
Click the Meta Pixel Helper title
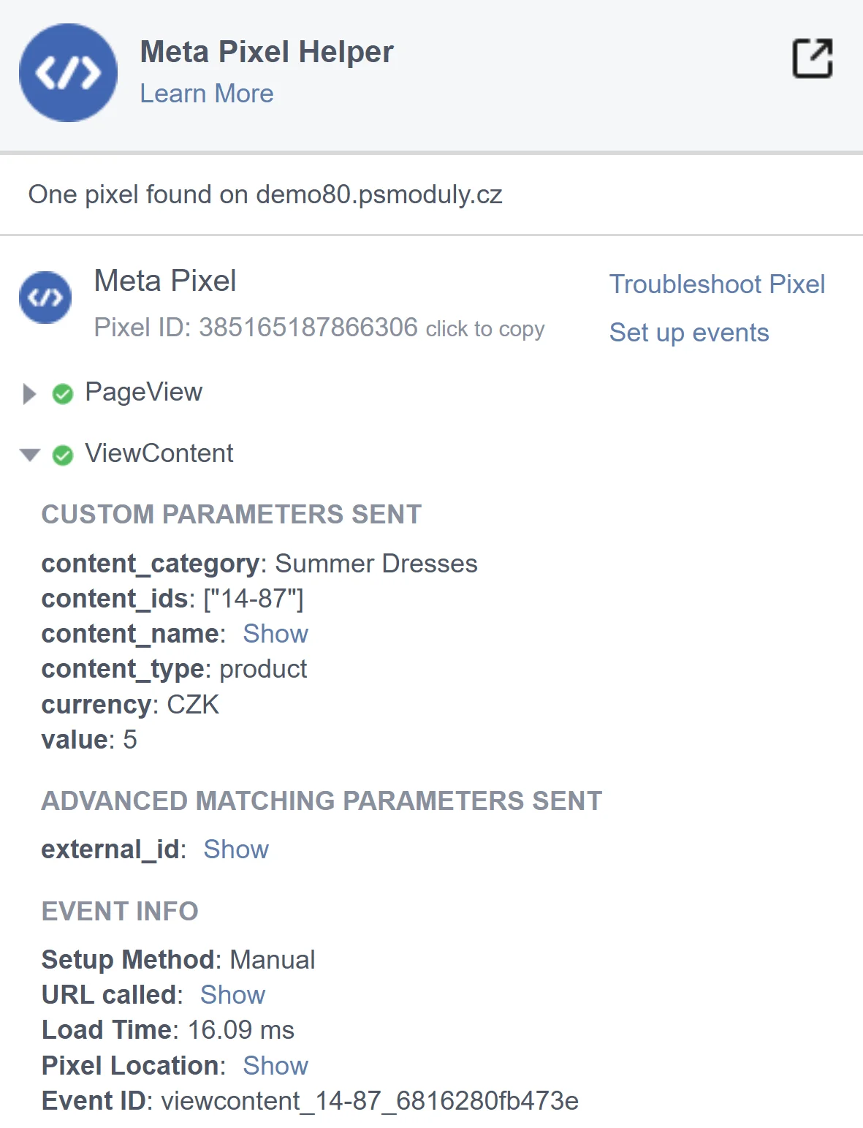tap(267, 52)
